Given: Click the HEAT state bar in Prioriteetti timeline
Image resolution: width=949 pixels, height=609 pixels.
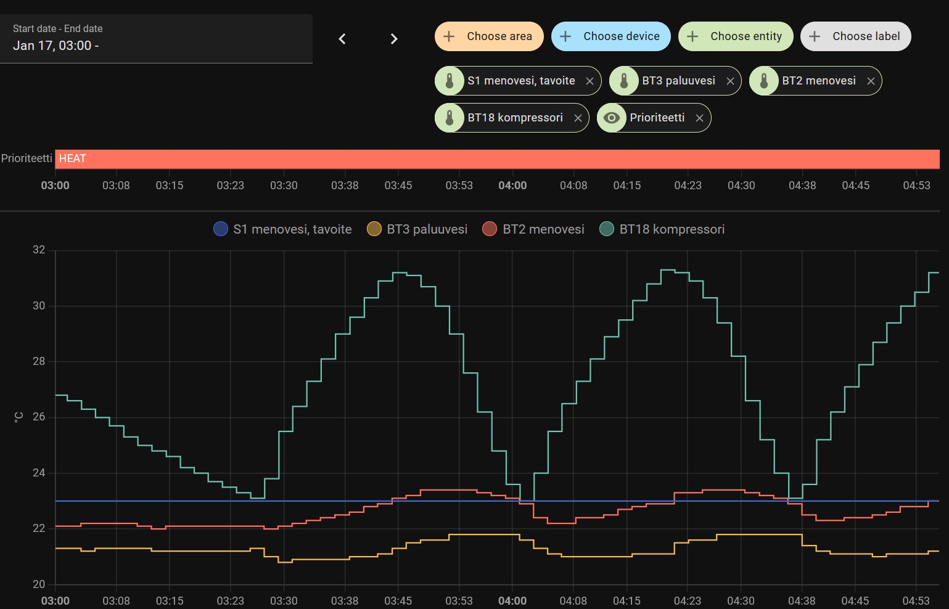Looking at the screenshot, I should click(497, 159).
